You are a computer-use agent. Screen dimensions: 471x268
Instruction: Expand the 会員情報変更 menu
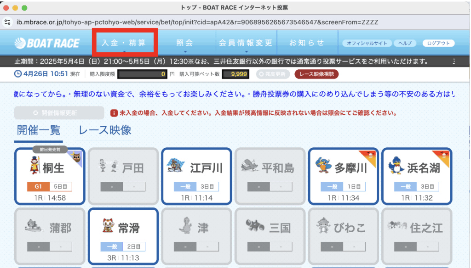246,43
